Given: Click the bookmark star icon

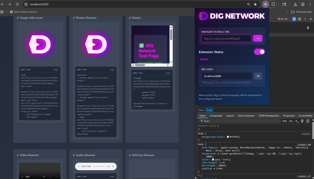Looking at the screenshot, I should coord(255,4).
